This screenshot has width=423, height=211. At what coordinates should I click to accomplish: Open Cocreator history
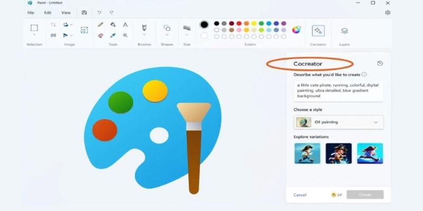380,64
